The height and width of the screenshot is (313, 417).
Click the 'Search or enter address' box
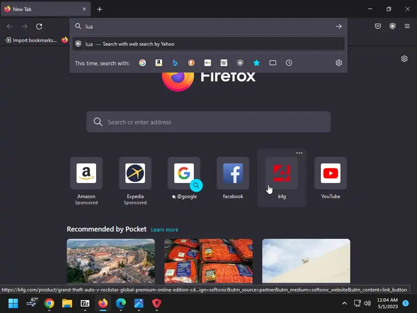coord(208,122)
